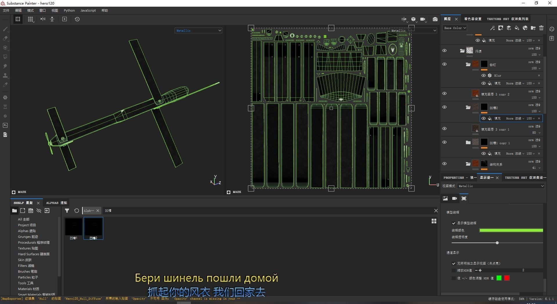Select the Material Picker eyedropper tool

pos(5,85)
